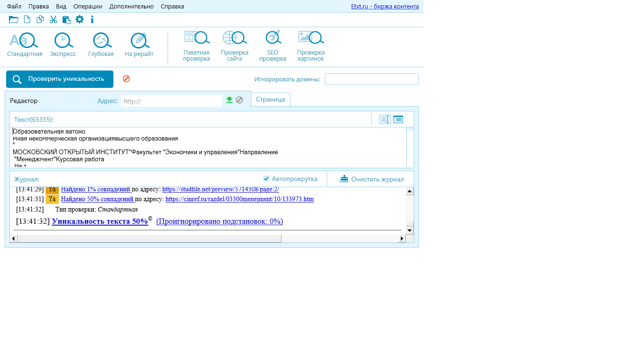Open the batch check tool

(196, 39)
